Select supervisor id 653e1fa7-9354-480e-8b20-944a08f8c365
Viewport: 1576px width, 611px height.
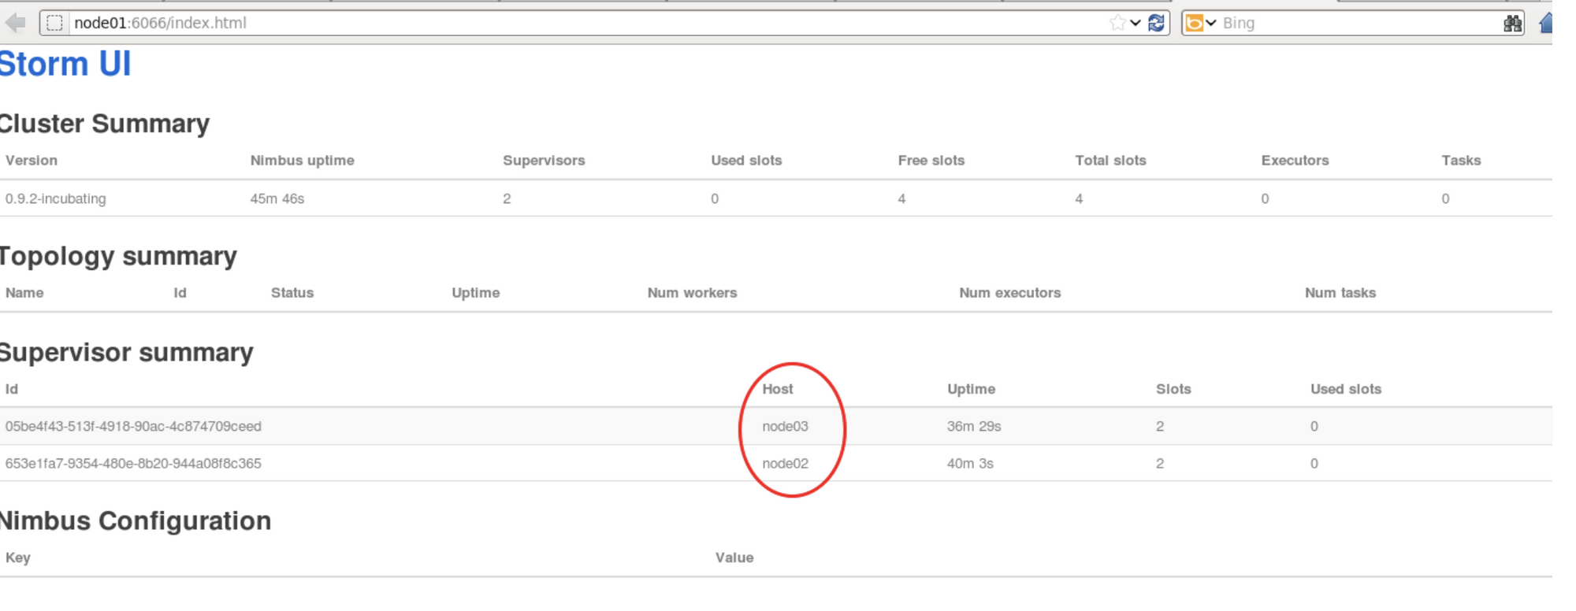[x=133, y=463]
